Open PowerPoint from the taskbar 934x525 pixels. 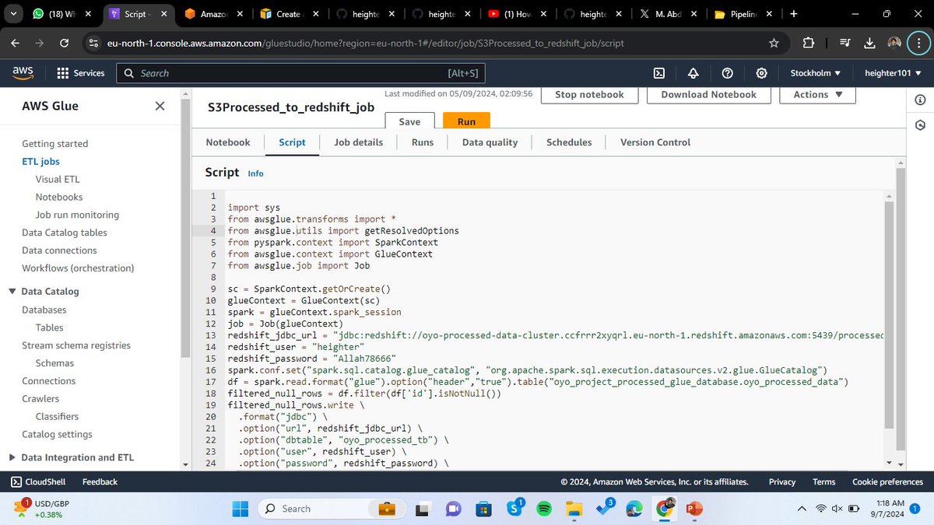coord(694,509)
